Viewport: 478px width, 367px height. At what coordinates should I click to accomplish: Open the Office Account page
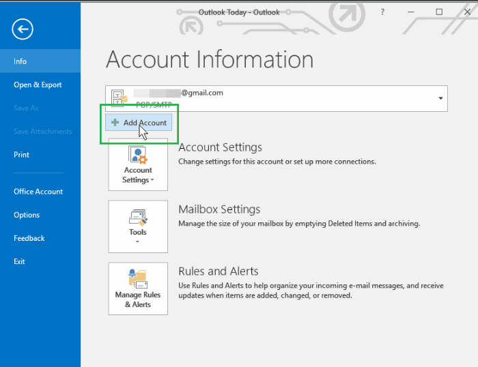click(x=38, y=192)
